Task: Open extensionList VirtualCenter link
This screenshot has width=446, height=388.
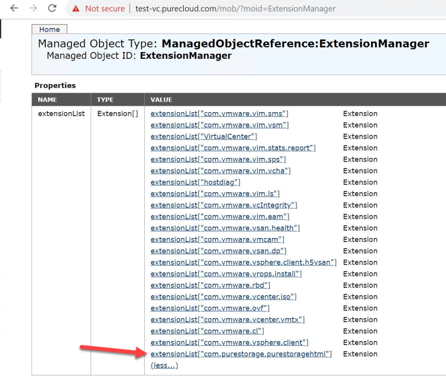Action: 204,136
